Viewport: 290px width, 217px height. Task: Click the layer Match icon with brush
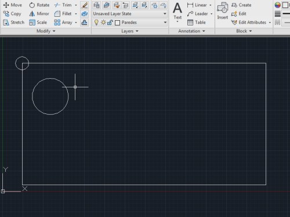pos(117,5)
